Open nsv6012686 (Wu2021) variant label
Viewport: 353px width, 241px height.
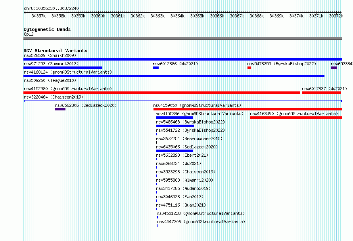pos(175,64)
